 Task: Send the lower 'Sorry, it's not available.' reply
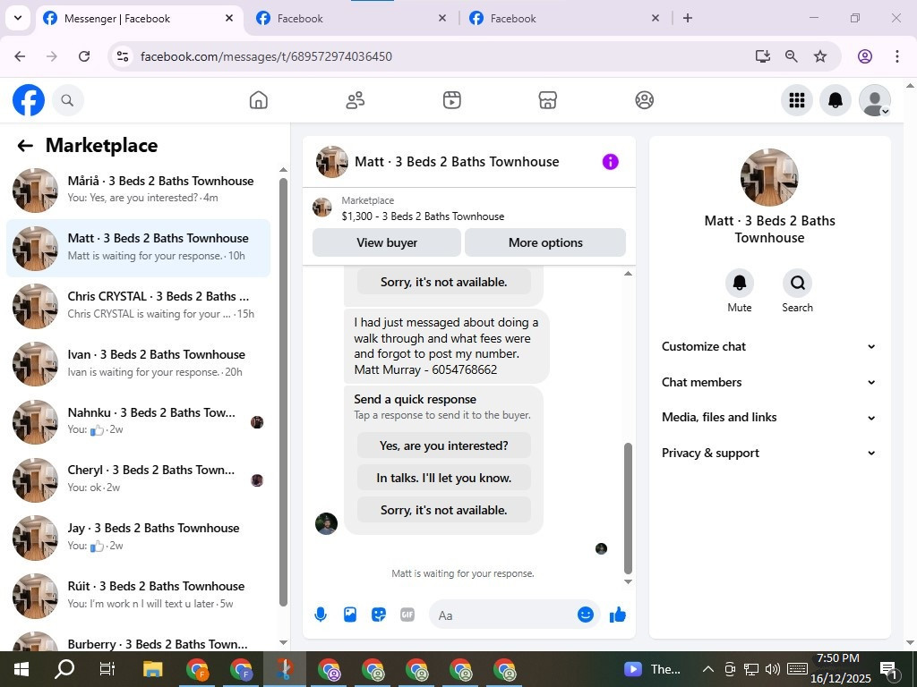pos(444,510)
